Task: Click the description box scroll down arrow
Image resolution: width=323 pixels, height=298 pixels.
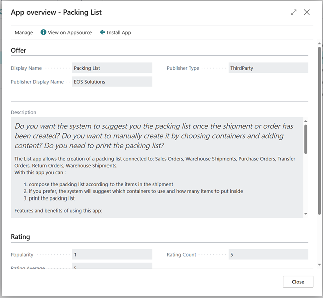Action: tap(306, 214)
